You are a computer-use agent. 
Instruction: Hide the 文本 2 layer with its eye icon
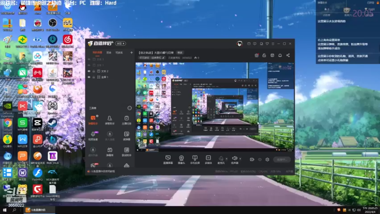coord(89,71)
